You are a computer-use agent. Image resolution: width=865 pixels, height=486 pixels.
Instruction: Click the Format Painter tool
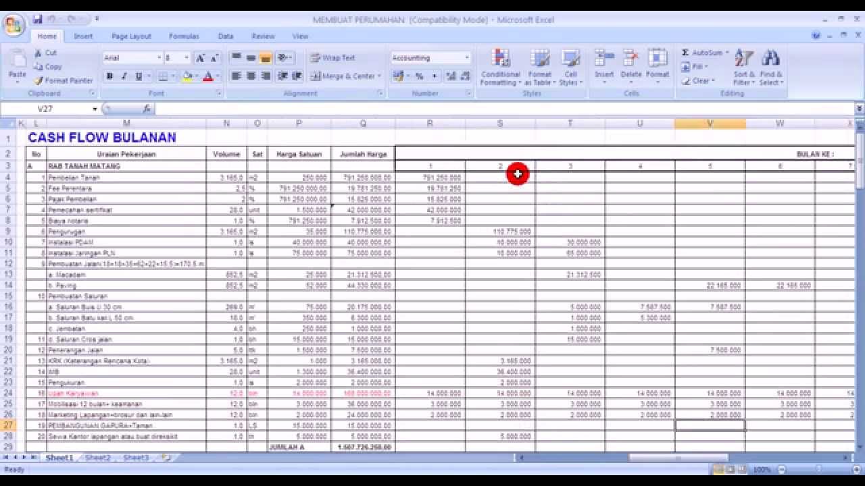(63, 80)
